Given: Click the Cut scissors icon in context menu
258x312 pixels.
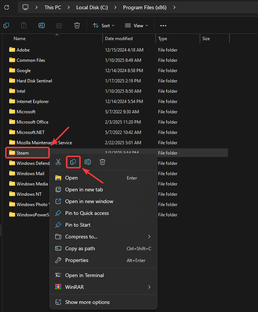Looking at the screenshot, I should coord(58,162).
